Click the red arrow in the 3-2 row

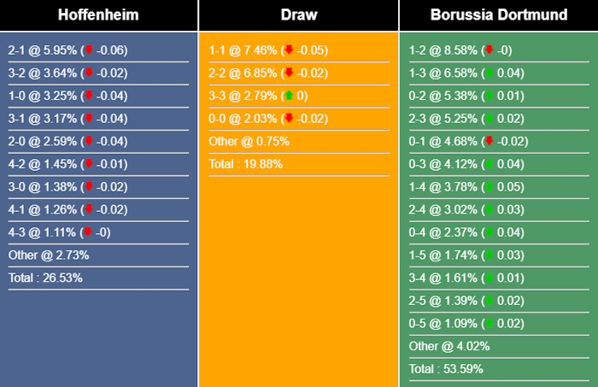(x=88, y=73)
